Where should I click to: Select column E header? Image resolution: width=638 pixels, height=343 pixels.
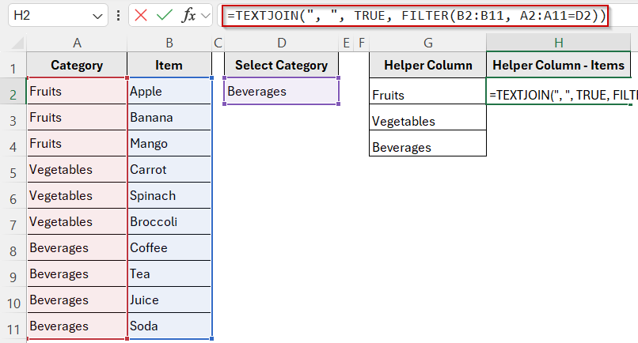[x=346, y=43]
